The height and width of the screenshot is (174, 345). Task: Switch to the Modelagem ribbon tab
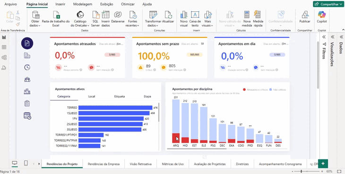coord(83,4)
